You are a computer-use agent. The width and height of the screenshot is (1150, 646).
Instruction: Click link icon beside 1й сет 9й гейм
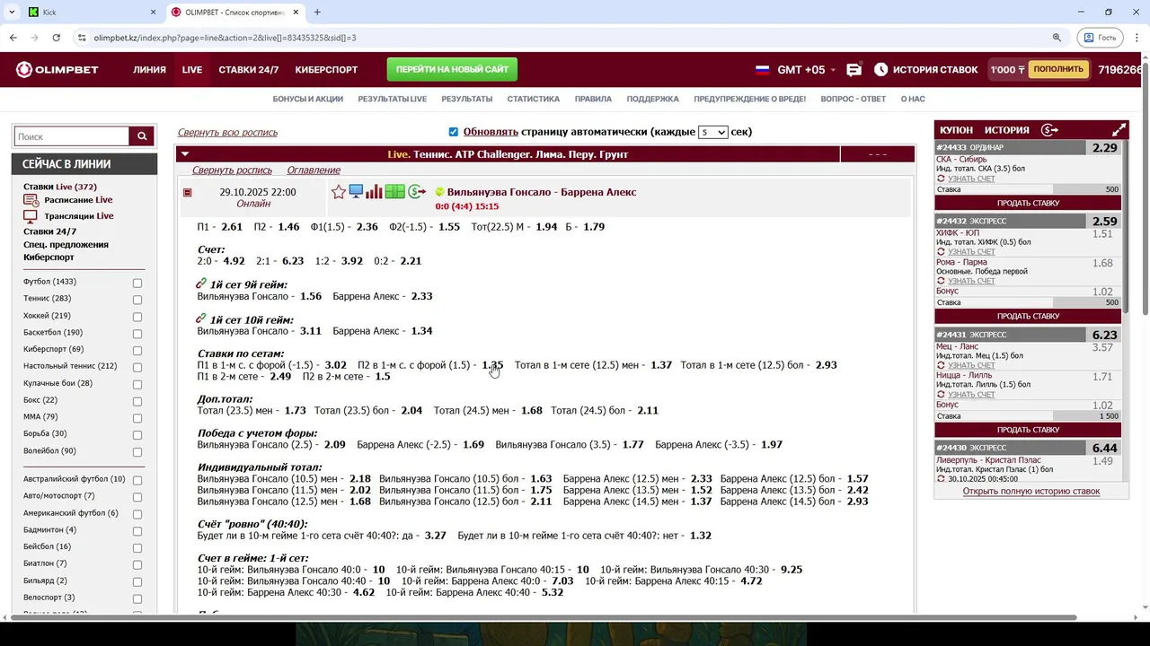(x=201, y=284)
